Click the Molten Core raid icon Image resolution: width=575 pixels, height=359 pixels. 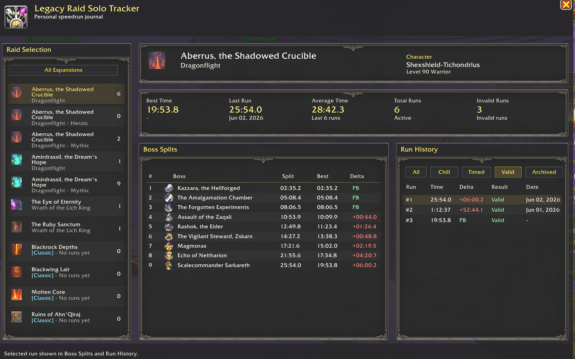pyautogui.click(x=17, y=295)
